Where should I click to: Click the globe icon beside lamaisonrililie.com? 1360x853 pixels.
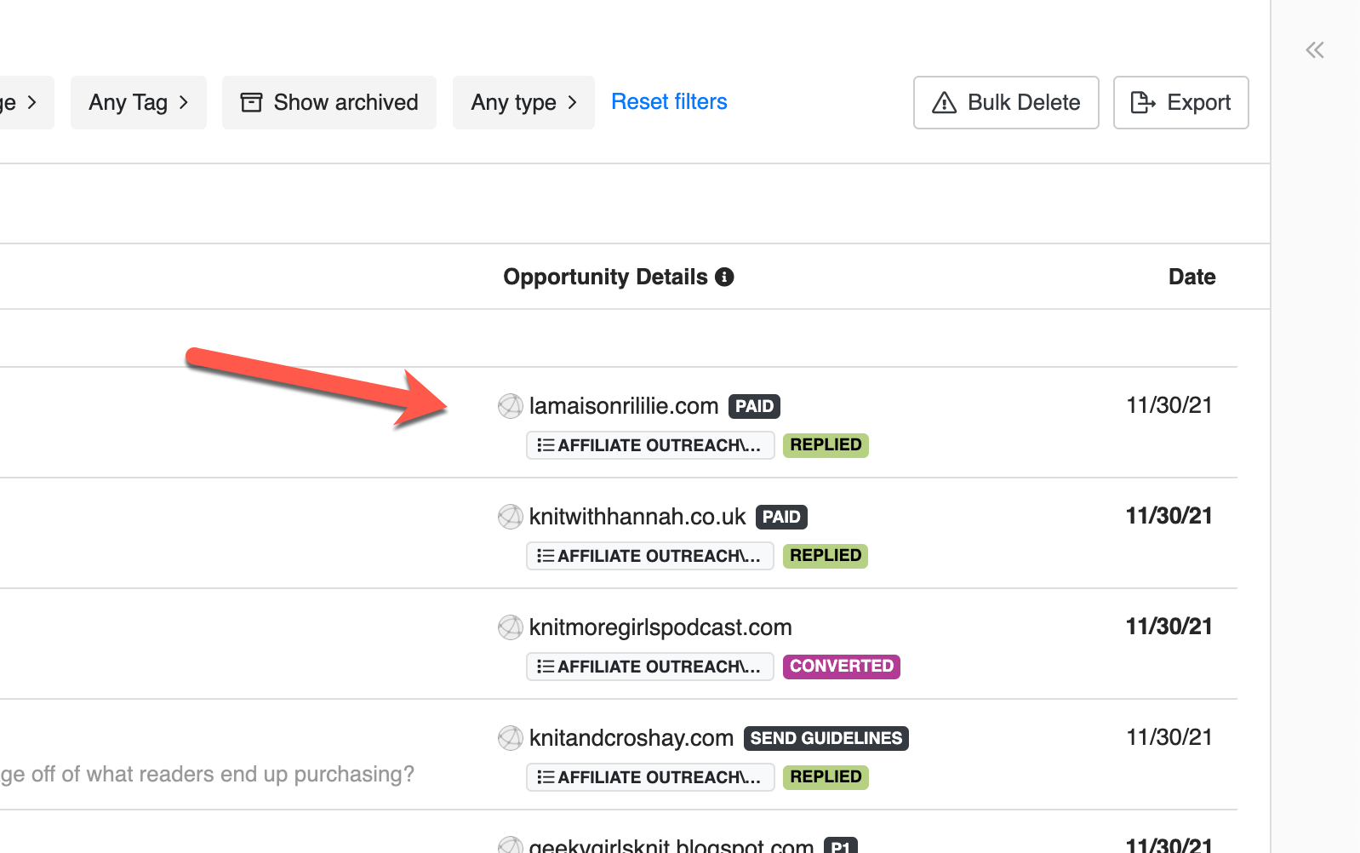(x=510, y=406)
